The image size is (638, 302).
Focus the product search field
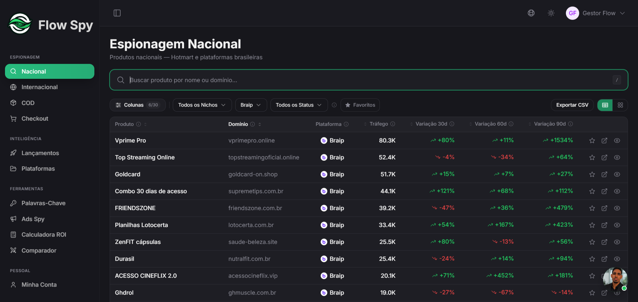(369, 80)
